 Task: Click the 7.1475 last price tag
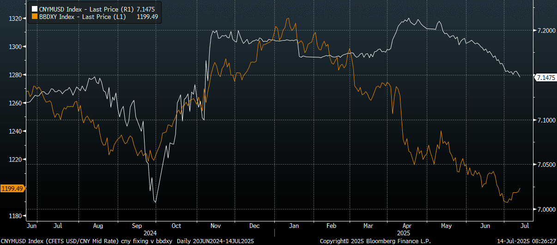[x=545, y=78]
